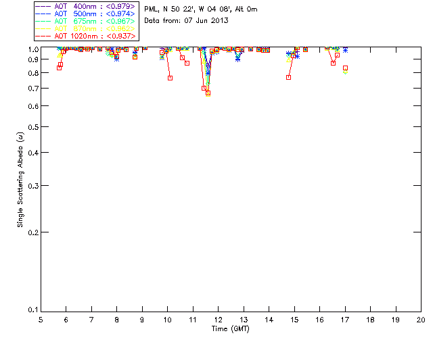433x346 pixels.
Task: Click the y-axis tick label 0.4
Action: pyautogui.click(x=33, y=153)
